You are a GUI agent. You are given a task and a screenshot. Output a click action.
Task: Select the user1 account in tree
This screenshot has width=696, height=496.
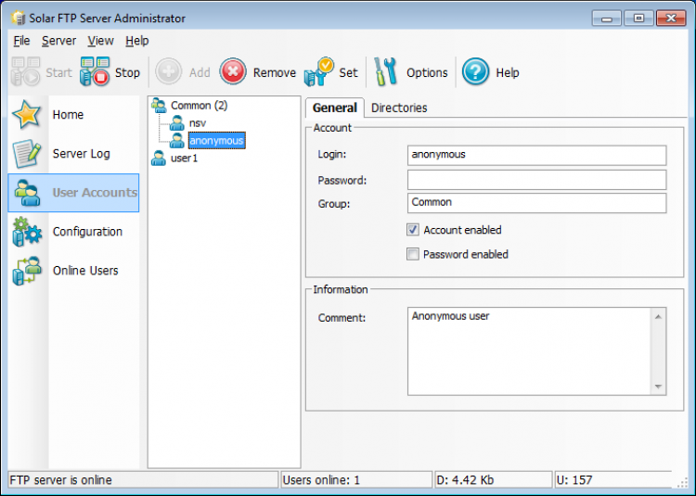pyautogui.click(x=185, y=158)
